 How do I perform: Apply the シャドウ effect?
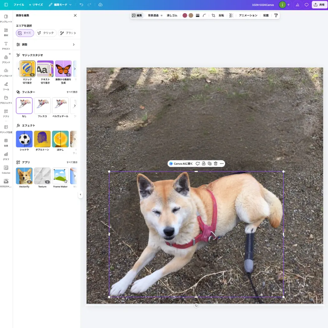(24, 139)
